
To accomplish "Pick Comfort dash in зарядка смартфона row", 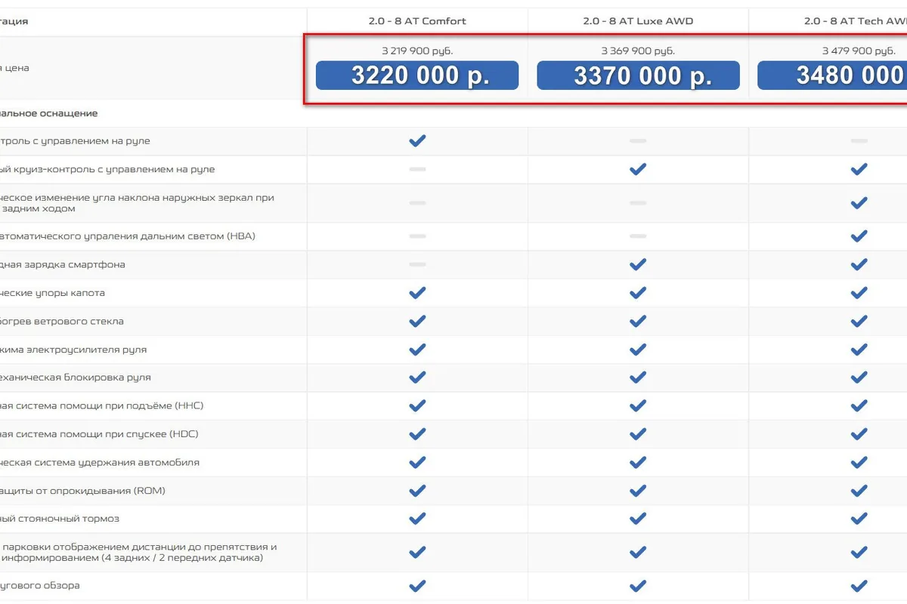I will [417, 264].
